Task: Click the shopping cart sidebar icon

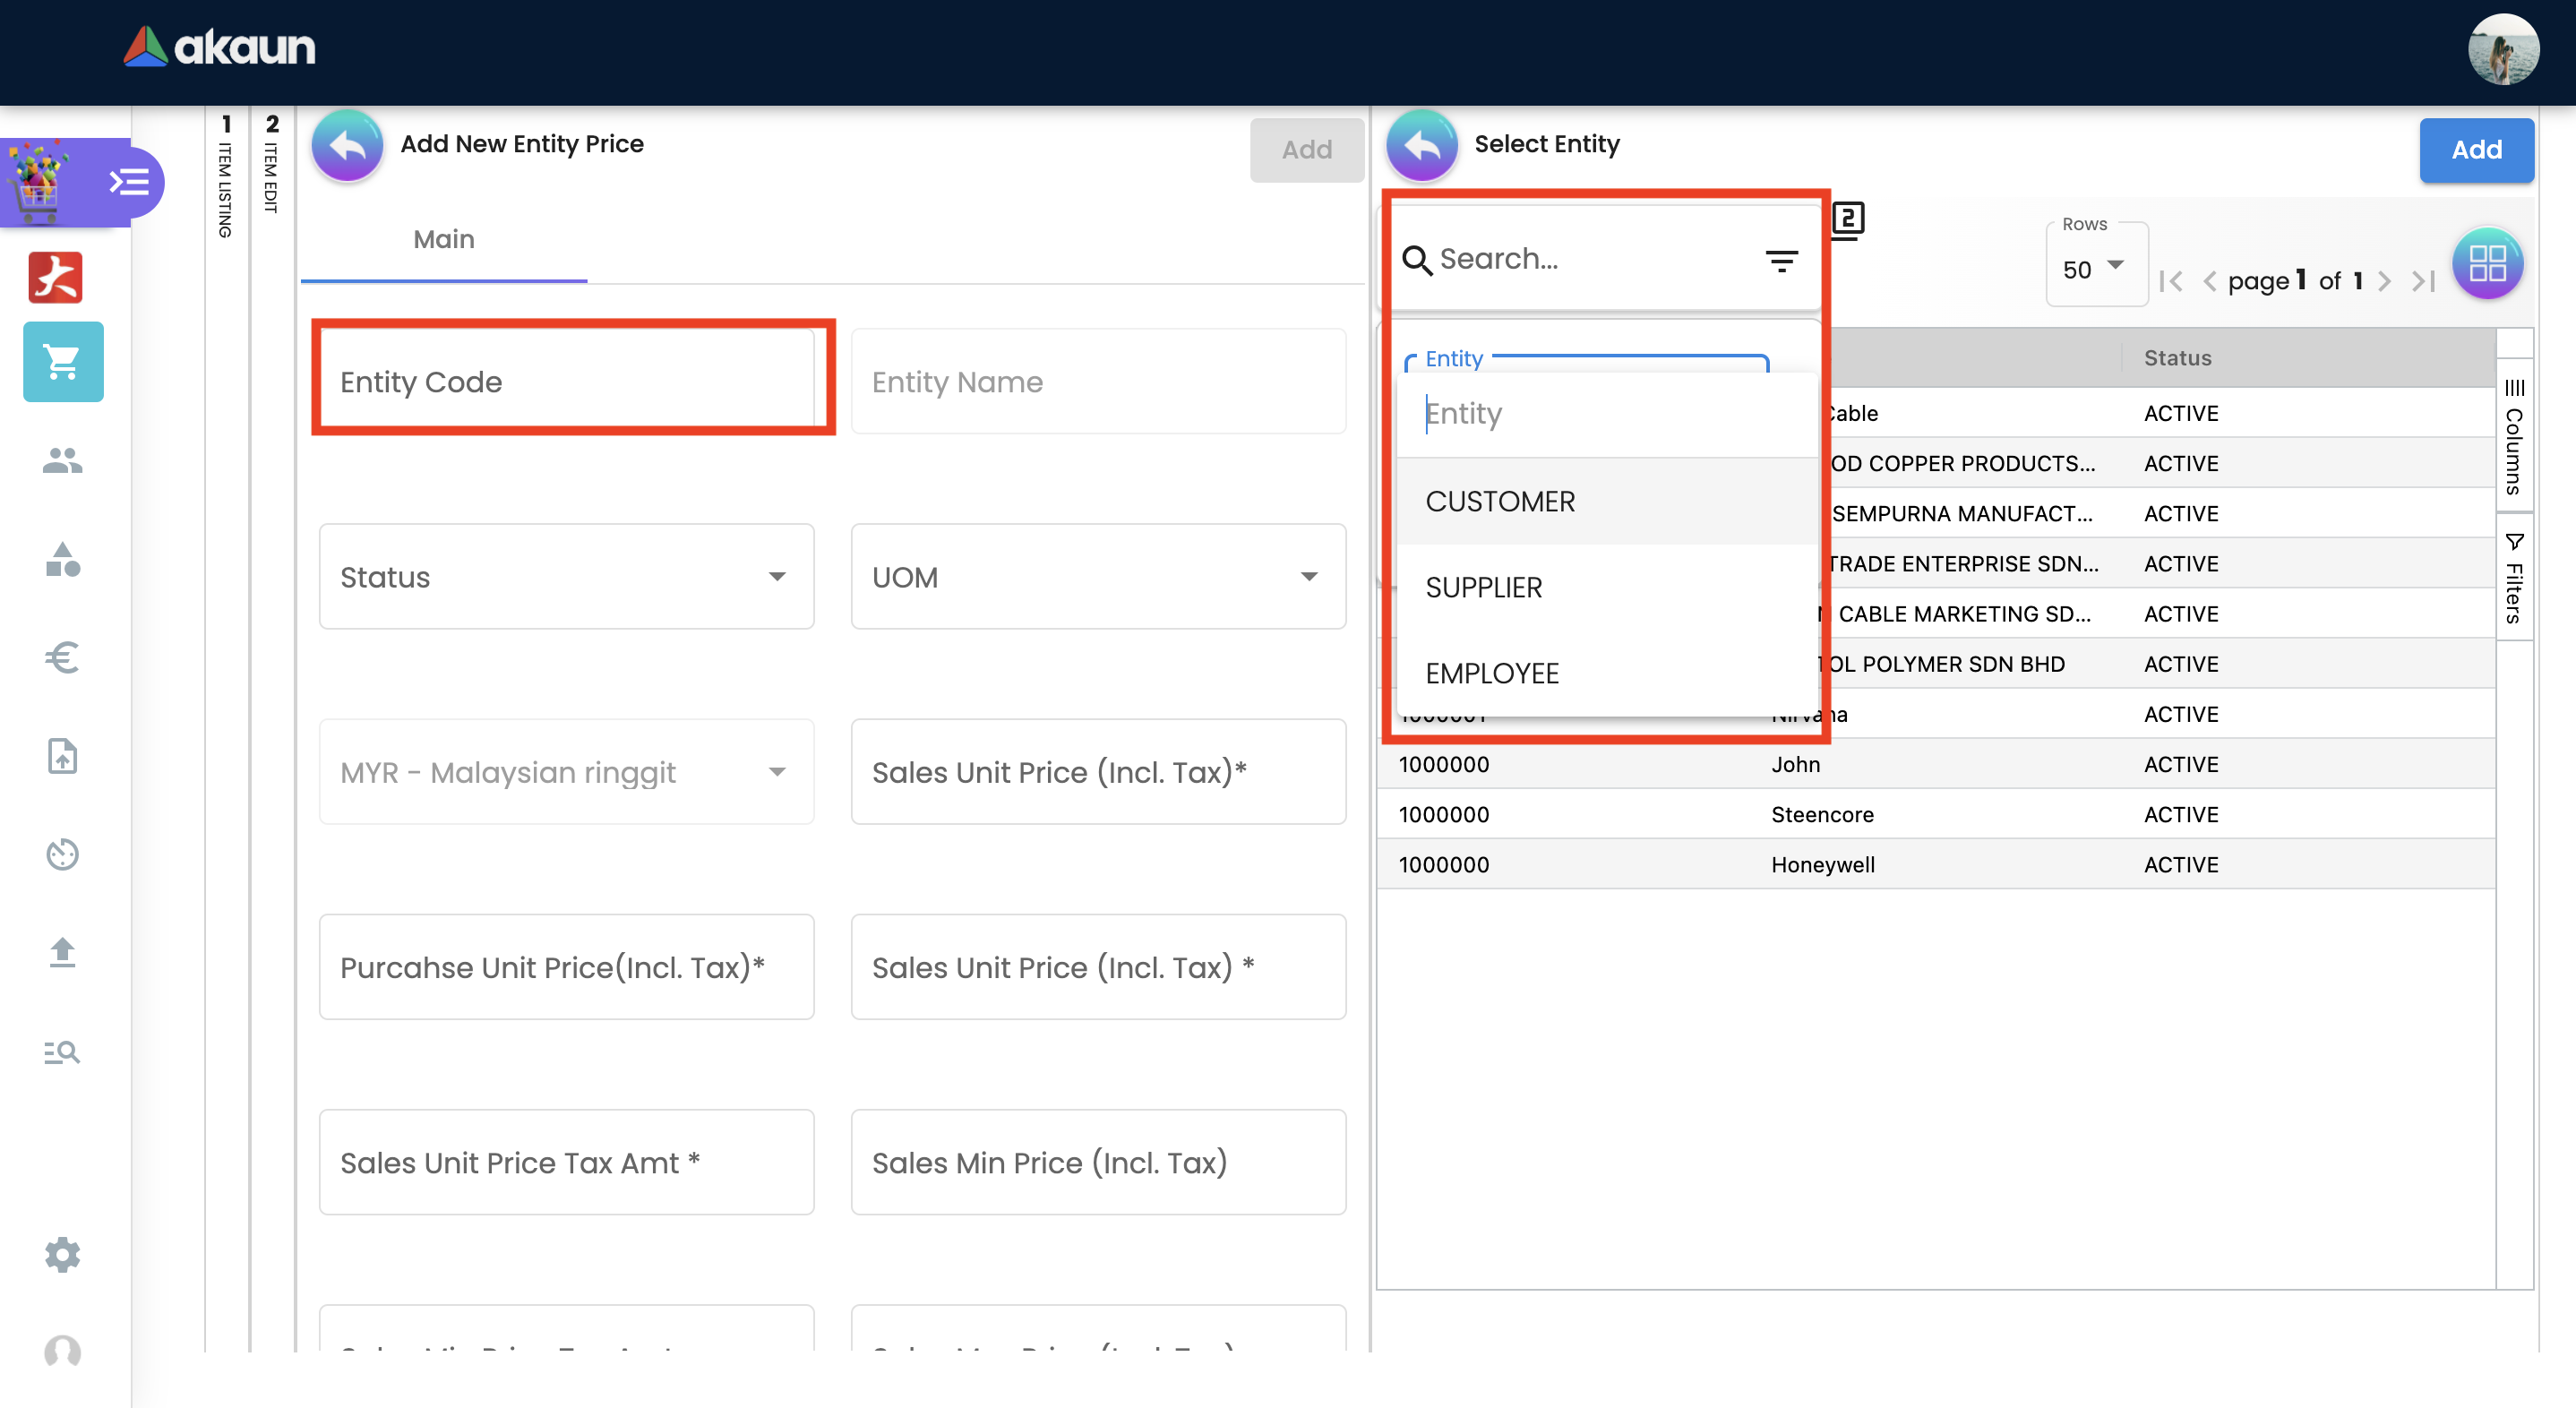Action: click(x=63, y=362)
